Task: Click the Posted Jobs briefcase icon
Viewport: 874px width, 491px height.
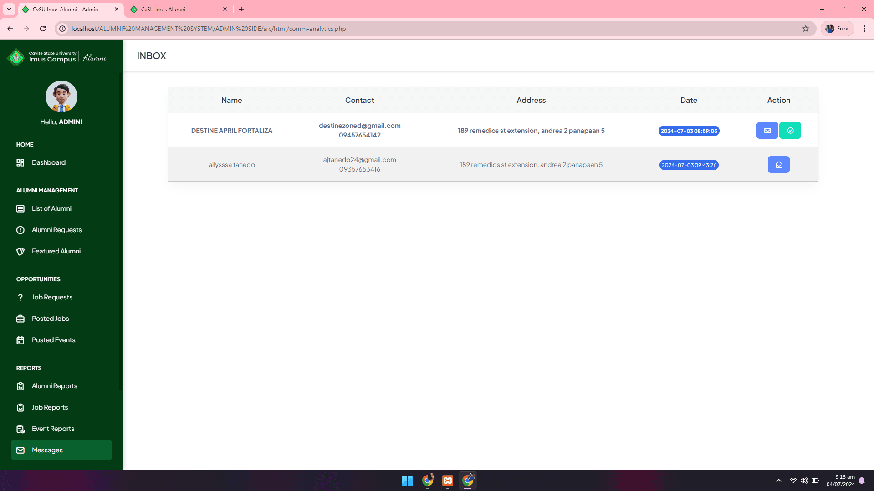Action: (x=20, y=319)
